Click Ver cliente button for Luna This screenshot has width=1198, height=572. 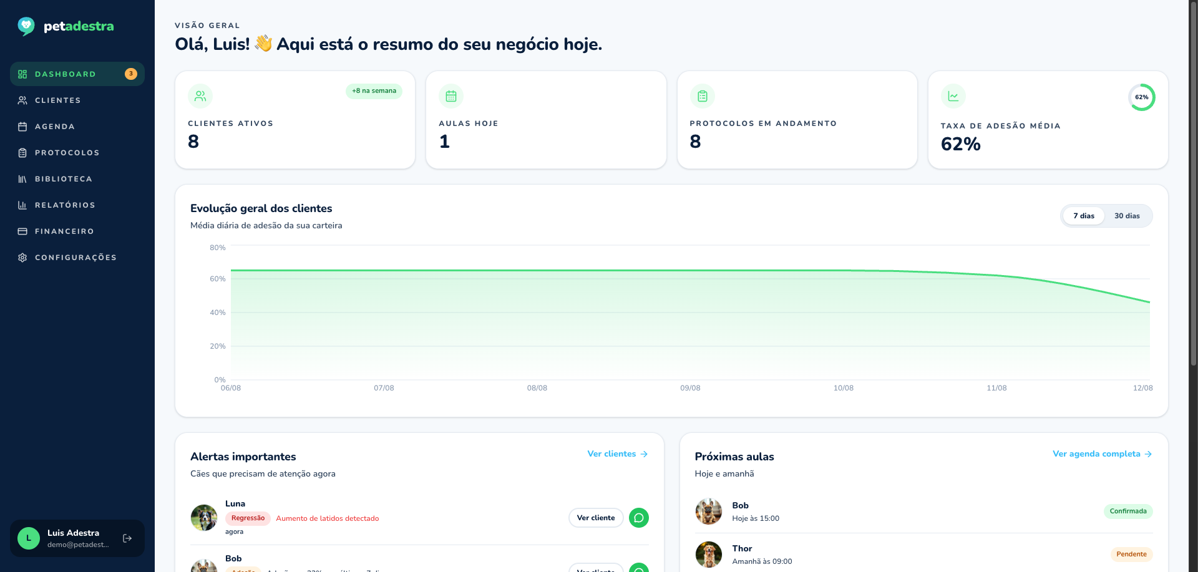pos(596,518)
